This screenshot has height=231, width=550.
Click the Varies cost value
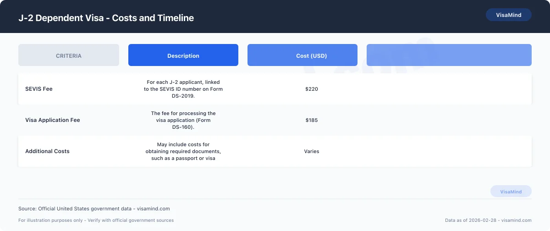coord(312,151)
